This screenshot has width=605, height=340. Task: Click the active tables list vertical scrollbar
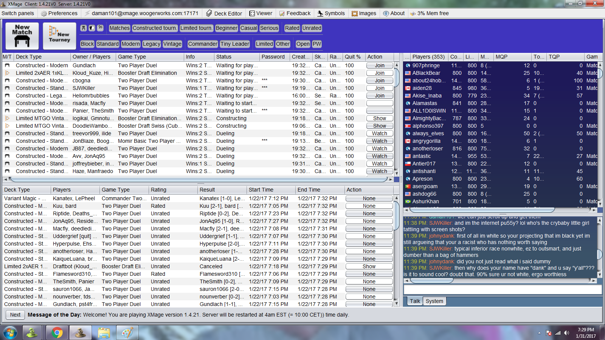click(397, 119)
